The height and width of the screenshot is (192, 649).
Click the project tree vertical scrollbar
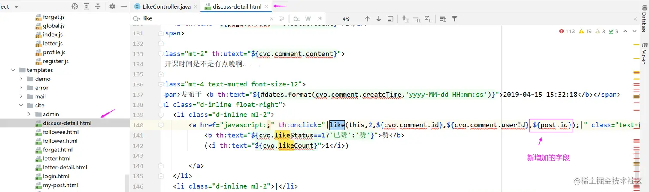[127, 183]
